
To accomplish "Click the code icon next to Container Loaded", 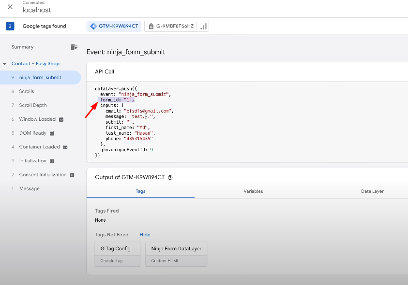I will (65, 147).
